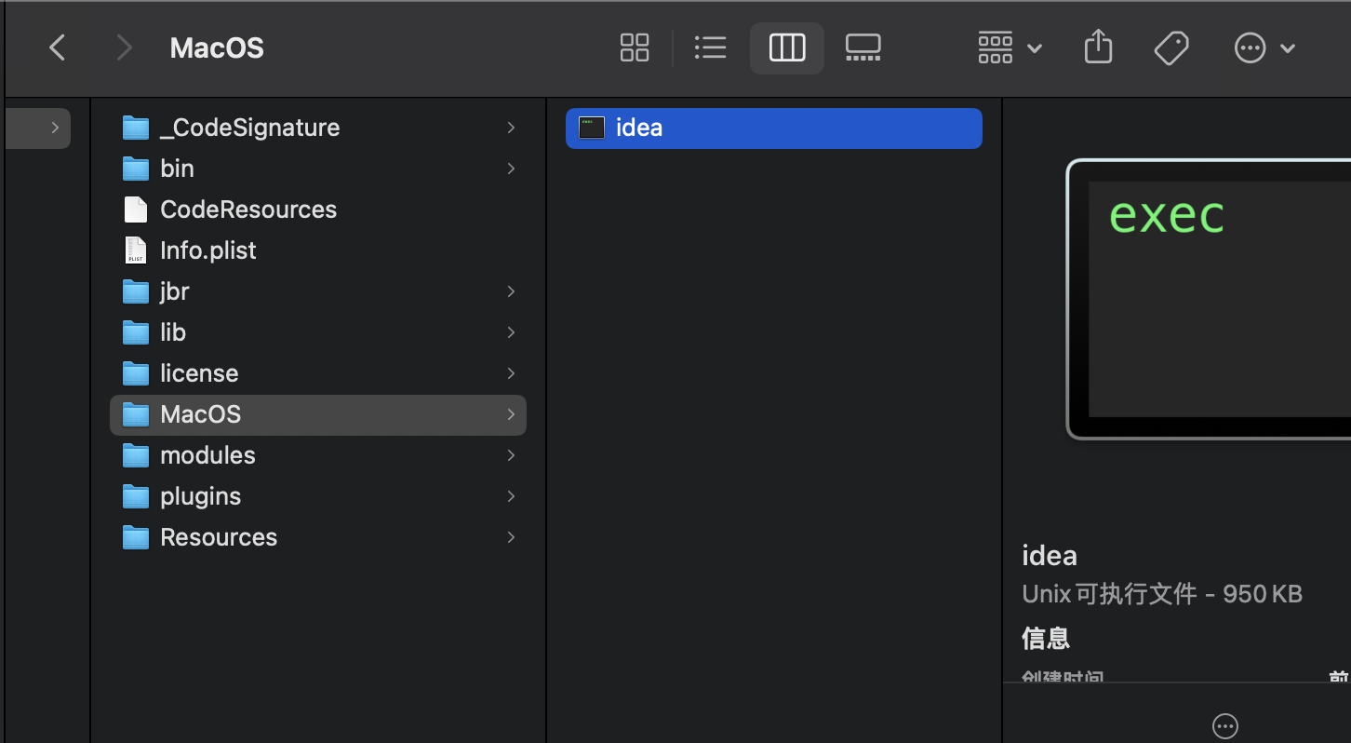The height and width of the screenshot is (743, 1351).
Task: Expand the Resources folder chevron
Action: coord(511,537)
